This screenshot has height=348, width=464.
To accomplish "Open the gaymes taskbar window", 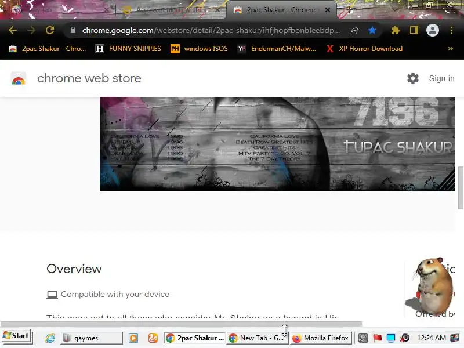I will click(92, 338).
